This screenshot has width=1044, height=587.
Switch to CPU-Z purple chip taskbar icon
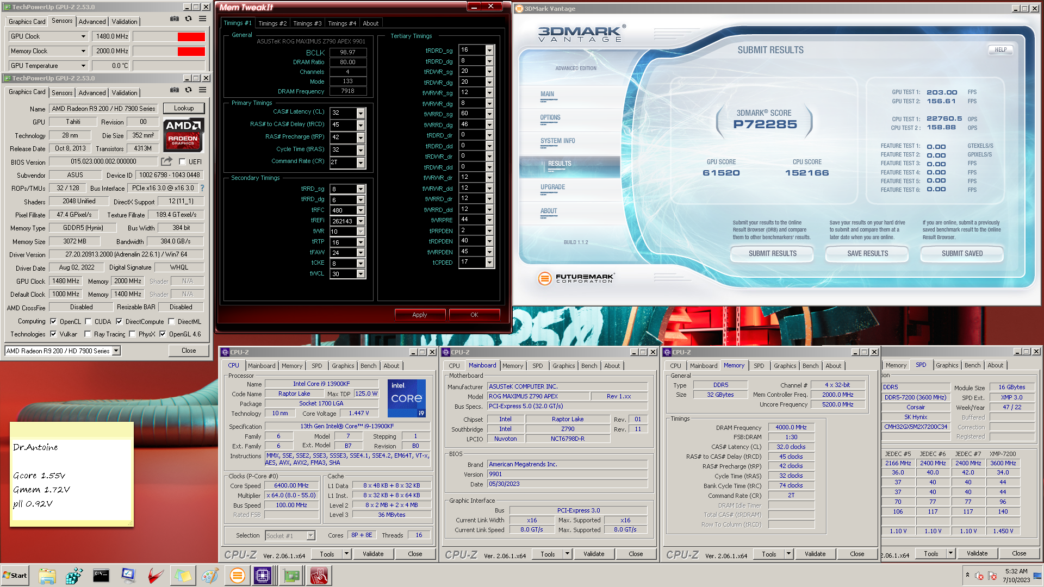[263, 576]
